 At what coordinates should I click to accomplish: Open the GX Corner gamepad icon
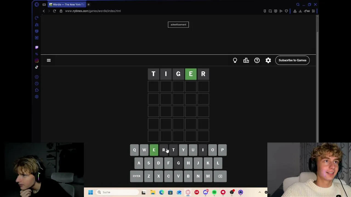44,4
